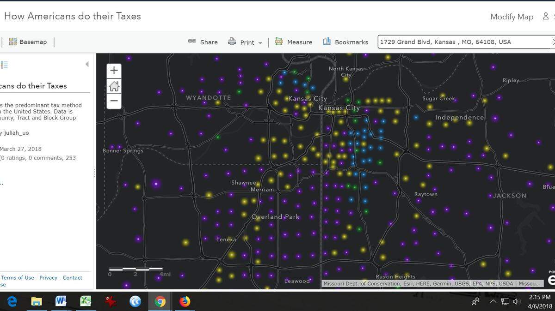Click the Sugar Creek map label
The image size is (555, 311).
pyautogui.click(x=439, y=99)
